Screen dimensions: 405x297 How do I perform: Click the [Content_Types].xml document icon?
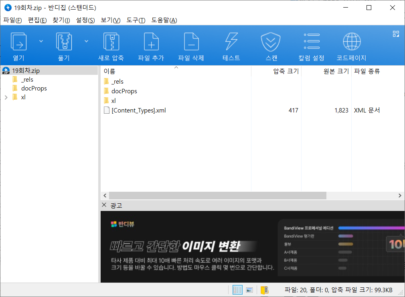pyautogui.click(x=107, y=110)
